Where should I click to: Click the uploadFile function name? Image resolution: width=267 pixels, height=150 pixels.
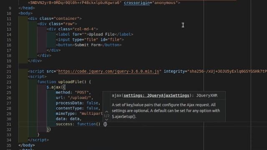(x=70, y=82)
